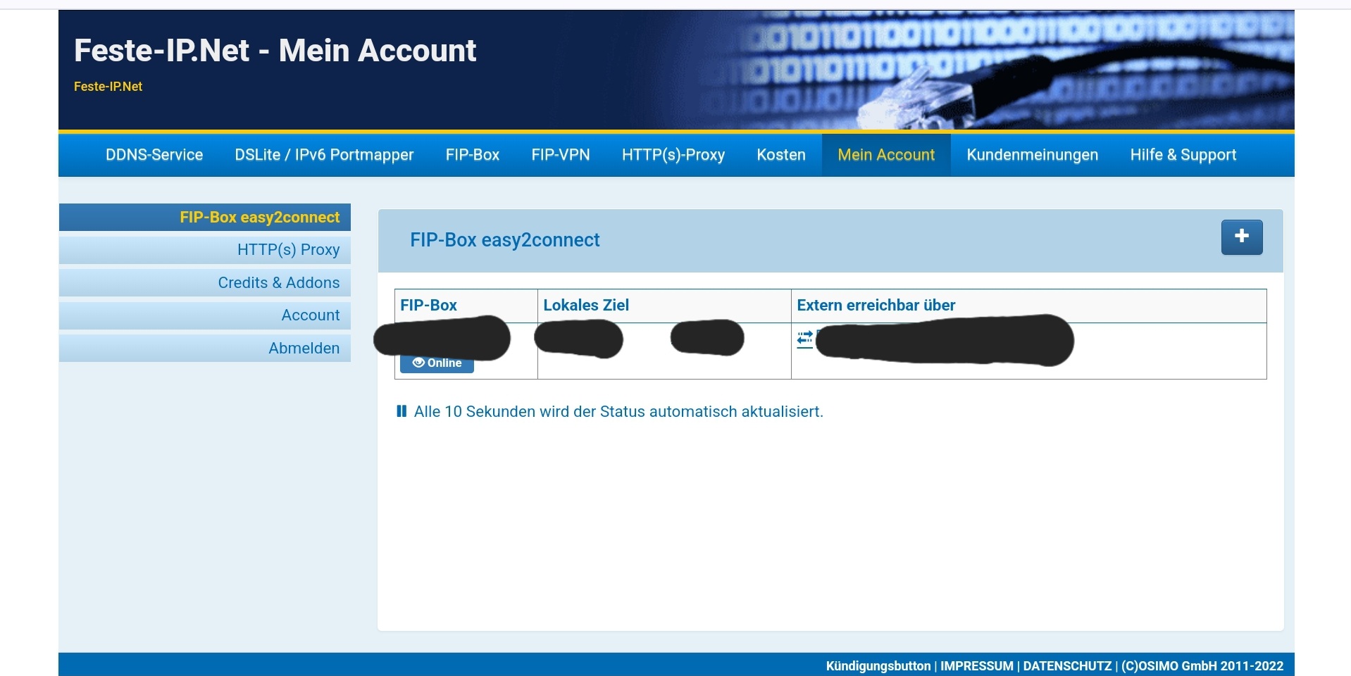Select FIP-VPN in the navigation bar
1351x676 pixels.
click(x=561, y=155)
